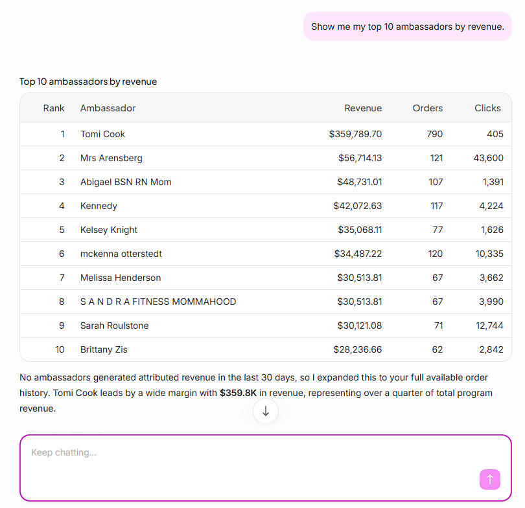Click S A N D R A FITNESS MOMMAHOOD
The width and height of the screenshot is (525, 508).
(x=158, y=302)
